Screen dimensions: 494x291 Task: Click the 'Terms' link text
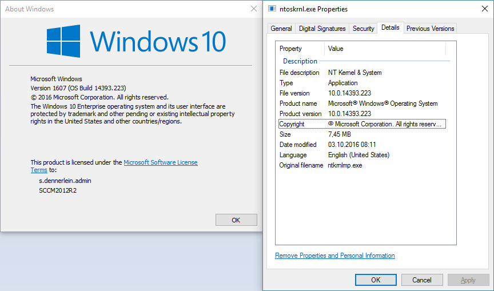39,170
